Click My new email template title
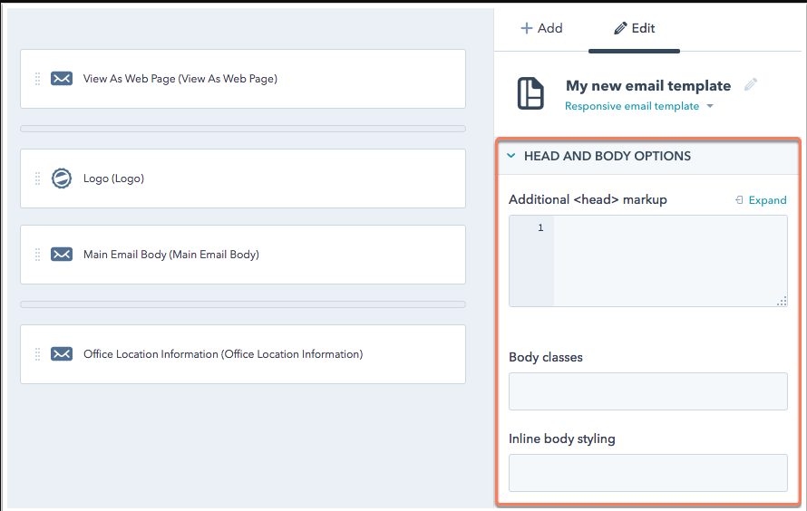 [x=648, y=86]
